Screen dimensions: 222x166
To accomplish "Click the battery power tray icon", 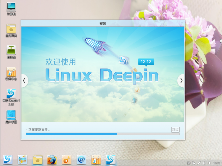I will 194,163.
